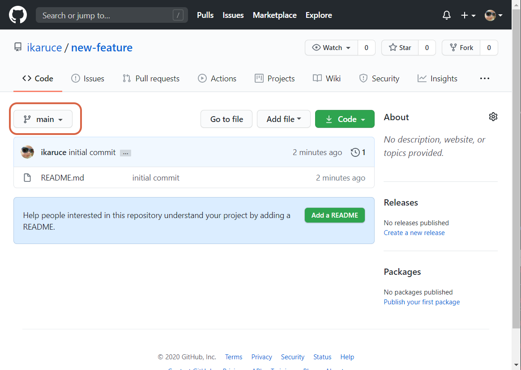Click README.md row's initial commit message
The image size is (521, 370).
(x=156, y=178)
